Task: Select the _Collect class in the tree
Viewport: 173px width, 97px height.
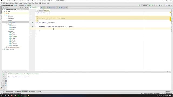Action: point(14,33)
